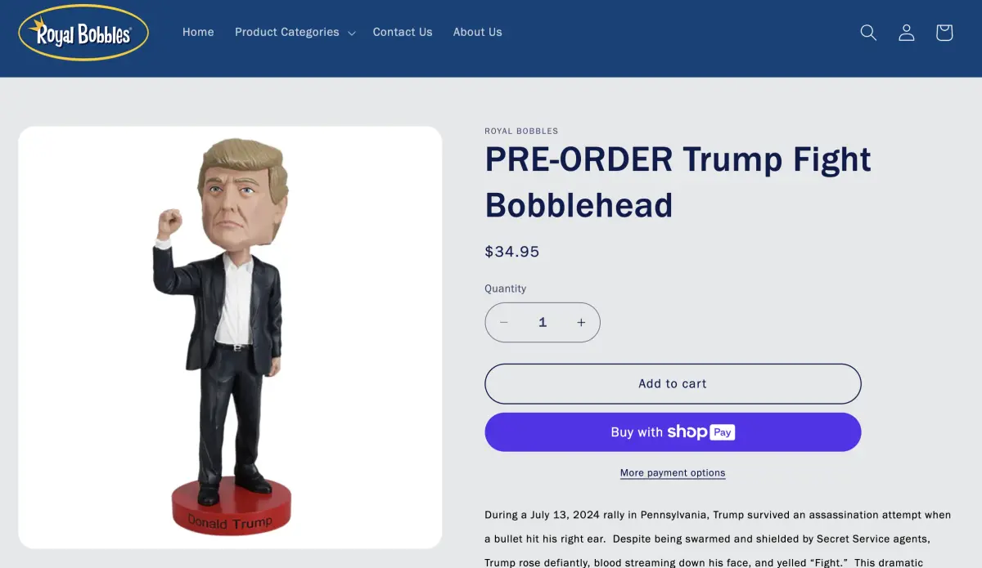Increase quantity with the plus button

(x=581, y=323)
